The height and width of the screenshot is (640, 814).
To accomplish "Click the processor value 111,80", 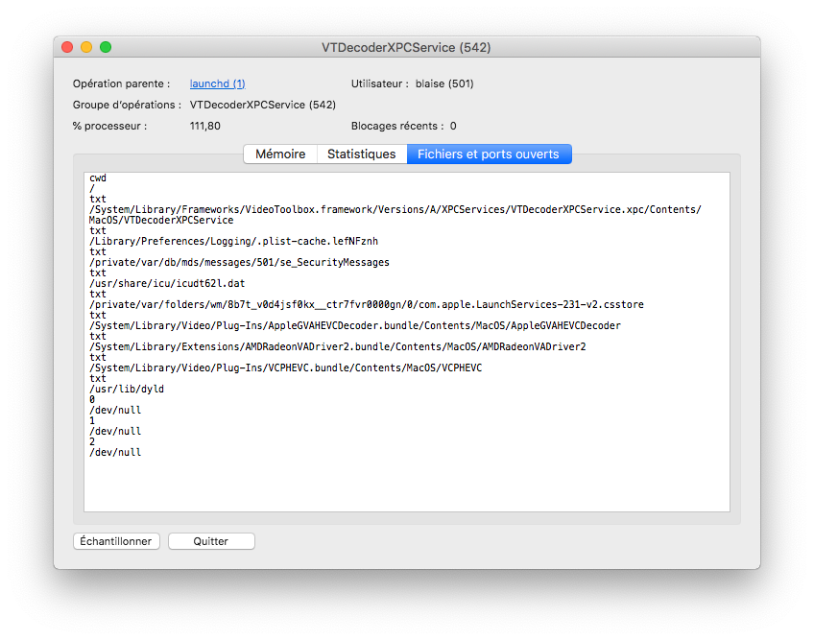I will pos(205,126).
